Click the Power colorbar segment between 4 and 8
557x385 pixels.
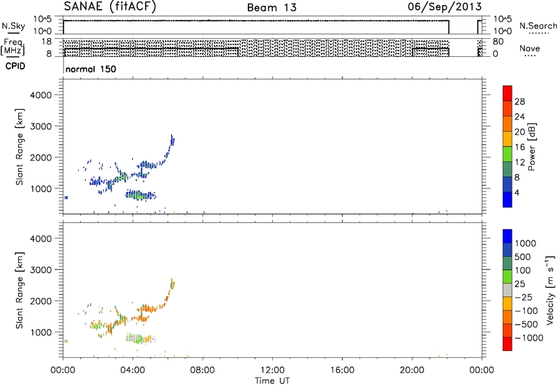(508, 184)
